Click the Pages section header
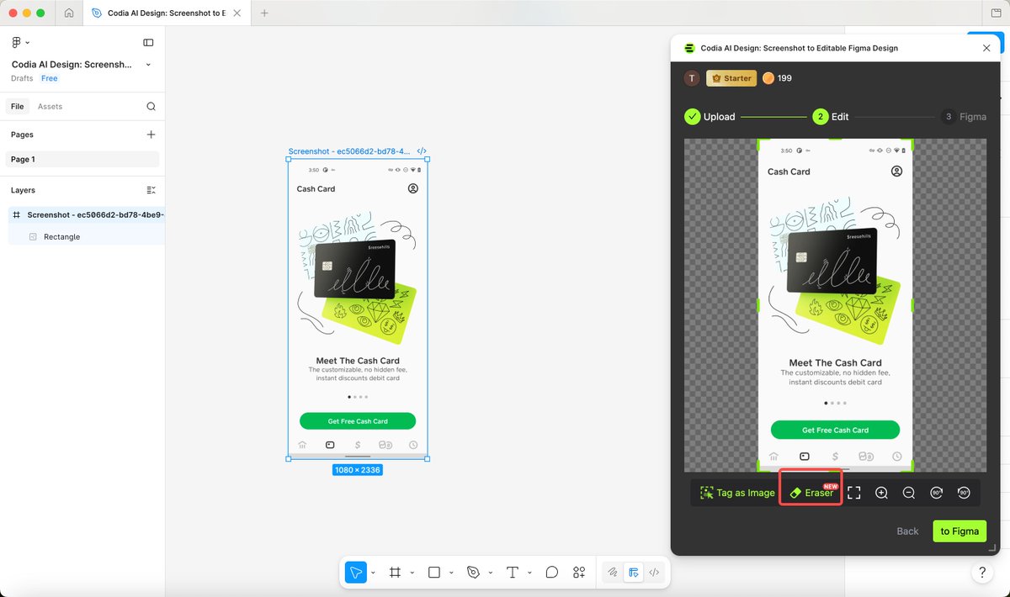Screen dimensions: 1010x597 point(22,135)
